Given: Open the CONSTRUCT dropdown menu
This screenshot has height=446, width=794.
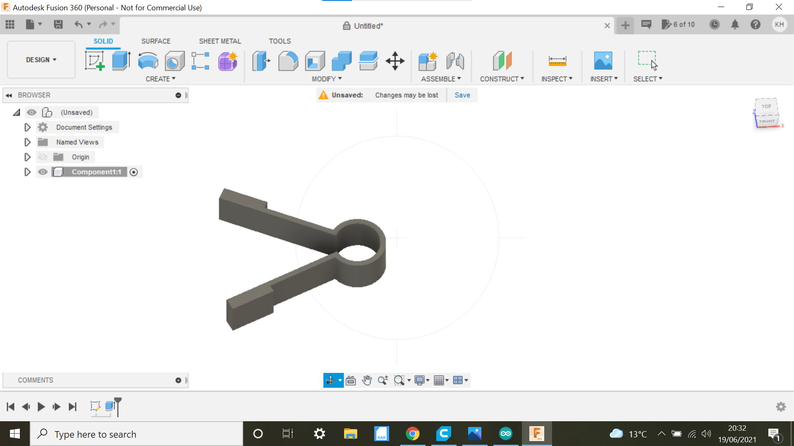Looking at the screenshot, I should pyautogui.click(x=502, y=79).
